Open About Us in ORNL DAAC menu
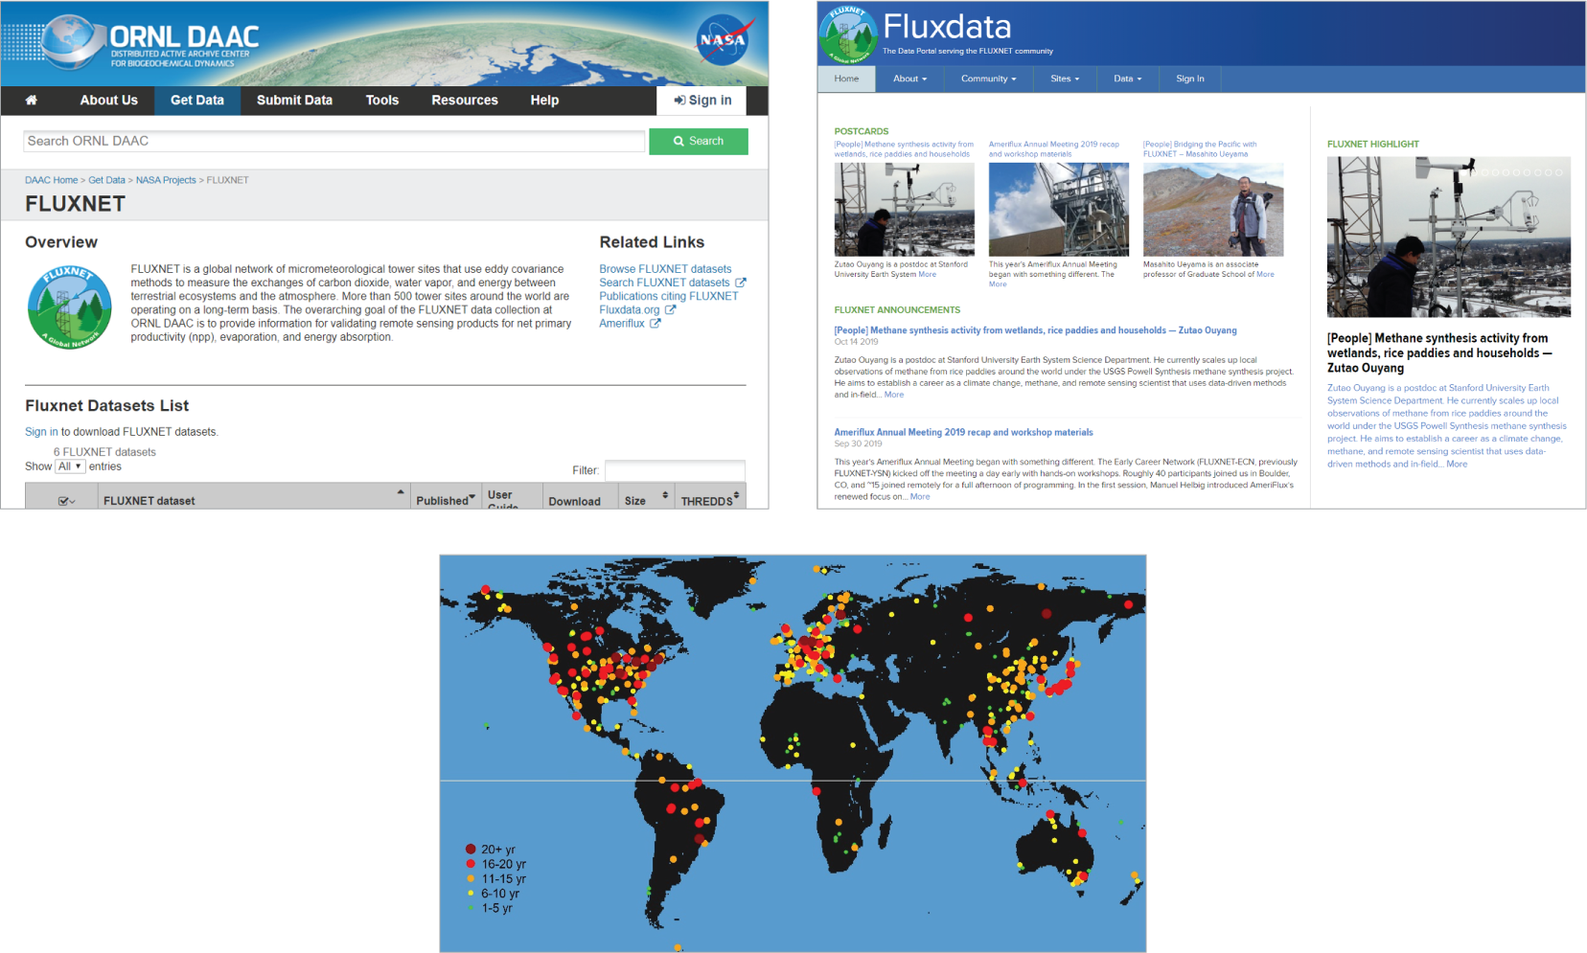 108,100
